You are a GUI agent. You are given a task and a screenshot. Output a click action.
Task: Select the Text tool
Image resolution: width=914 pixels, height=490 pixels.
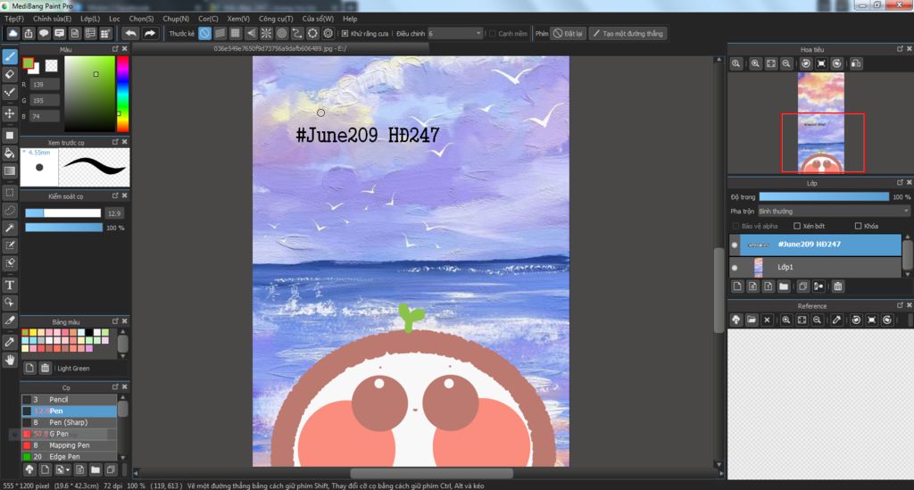(x=9, y=285)
